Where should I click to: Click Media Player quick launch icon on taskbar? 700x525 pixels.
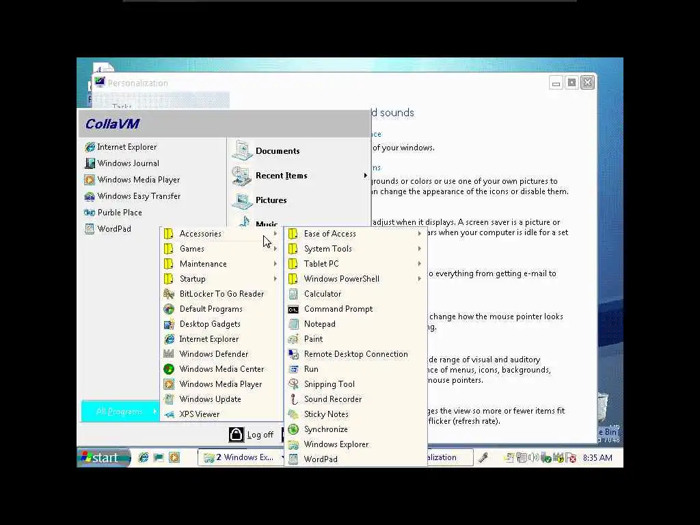pyautogui.click(x=174, y=457)
